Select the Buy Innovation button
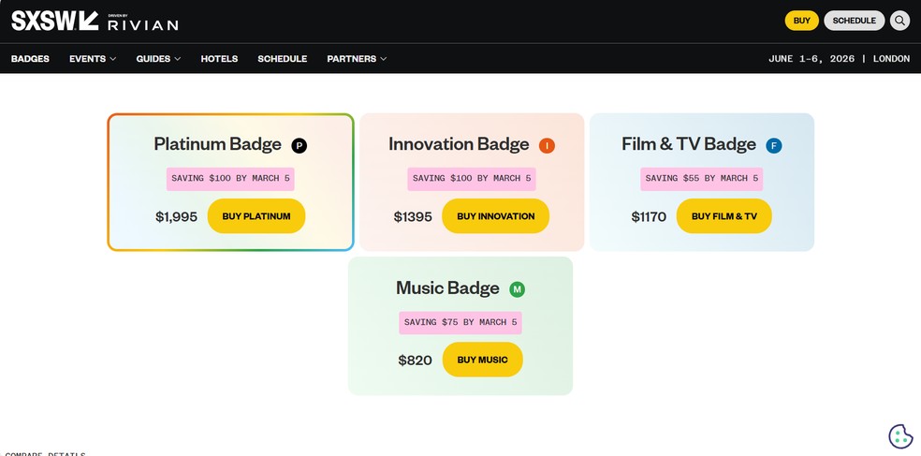This screenshot has height=456, width=921. point(495,216)
